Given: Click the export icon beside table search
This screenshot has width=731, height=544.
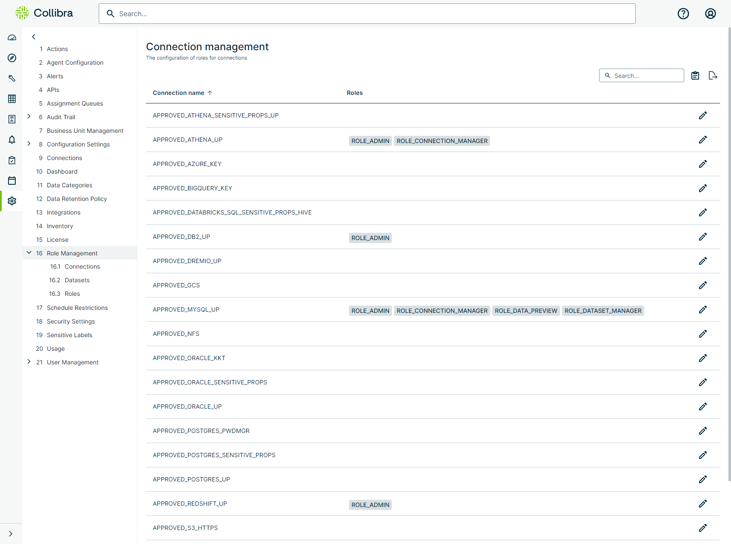Looking at the screenshot, I should pyautogui.click(x=713, y=75).
